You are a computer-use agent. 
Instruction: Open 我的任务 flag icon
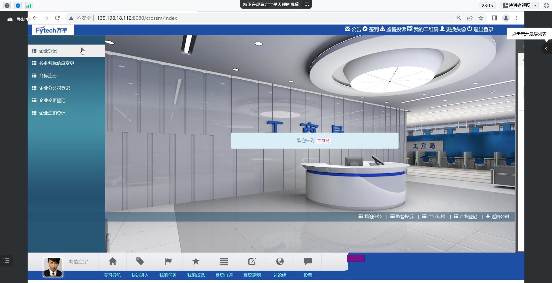168,261
